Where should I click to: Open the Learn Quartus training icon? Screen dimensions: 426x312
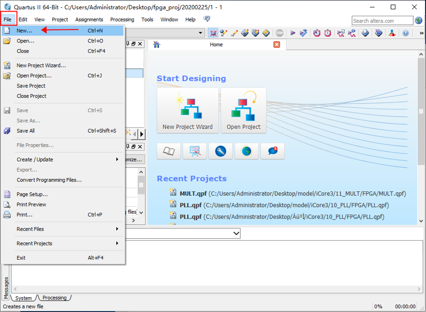tap(195, 151)
